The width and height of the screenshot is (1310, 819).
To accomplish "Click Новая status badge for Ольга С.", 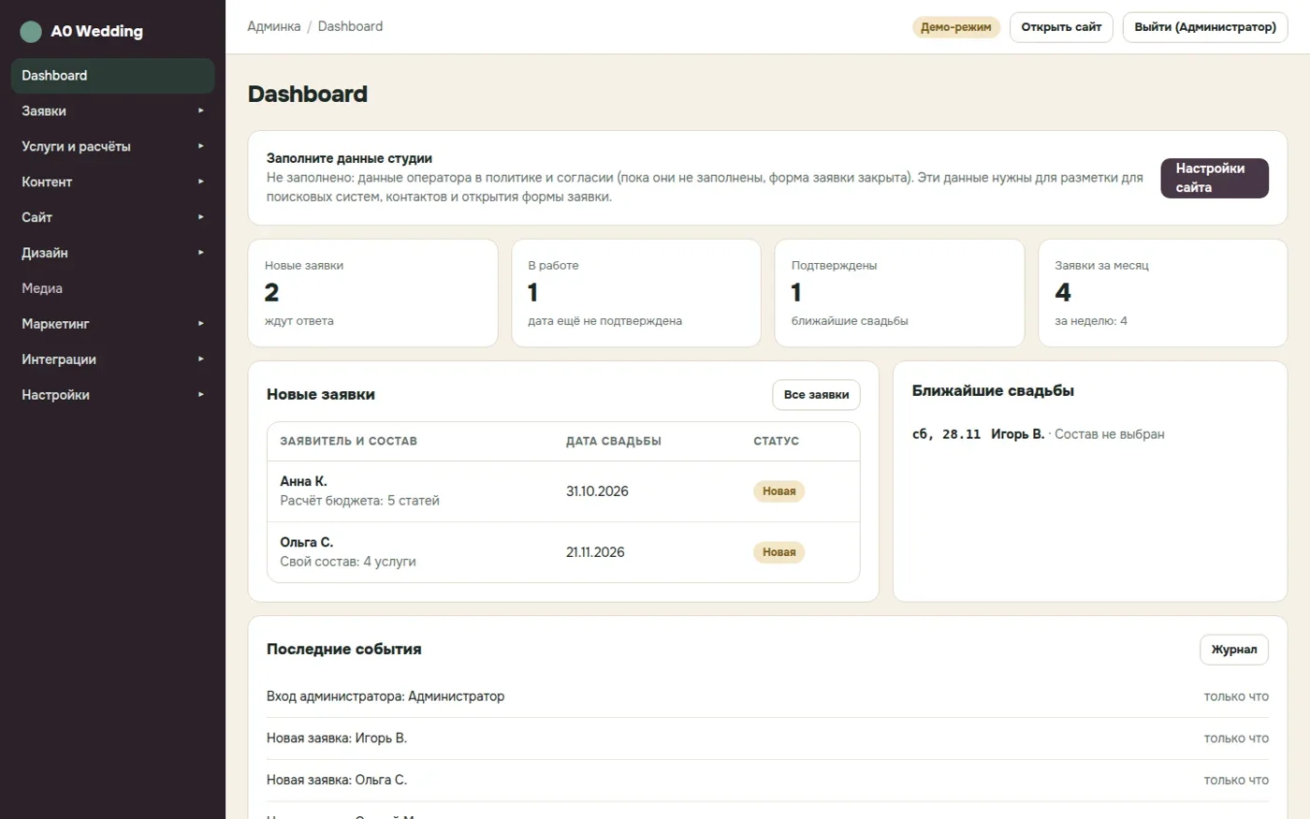I will pos(779,552).
